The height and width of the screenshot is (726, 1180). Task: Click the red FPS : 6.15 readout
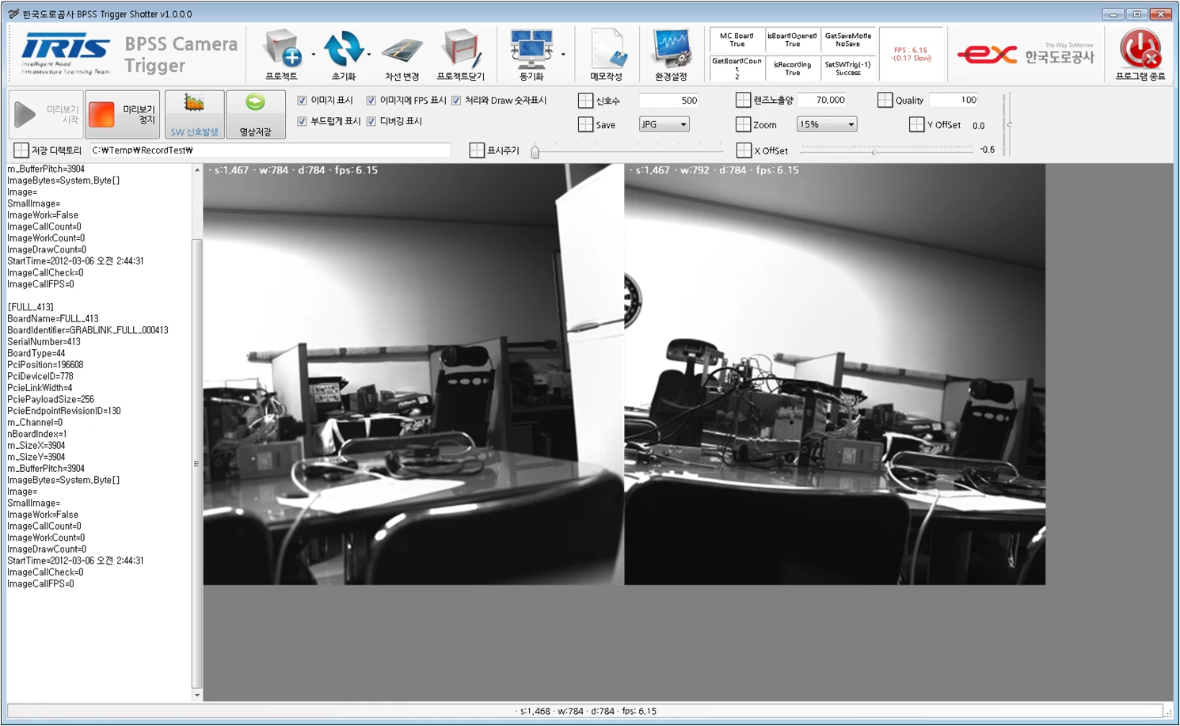pyautogui.click(x=911, y=54)
